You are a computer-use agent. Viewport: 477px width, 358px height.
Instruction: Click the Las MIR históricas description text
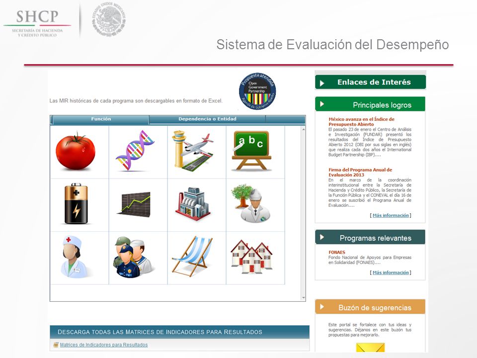click(x=136, y=101)
